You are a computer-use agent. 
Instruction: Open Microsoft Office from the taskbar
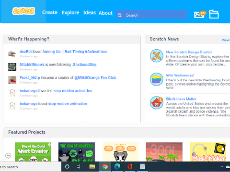(130, 167)
